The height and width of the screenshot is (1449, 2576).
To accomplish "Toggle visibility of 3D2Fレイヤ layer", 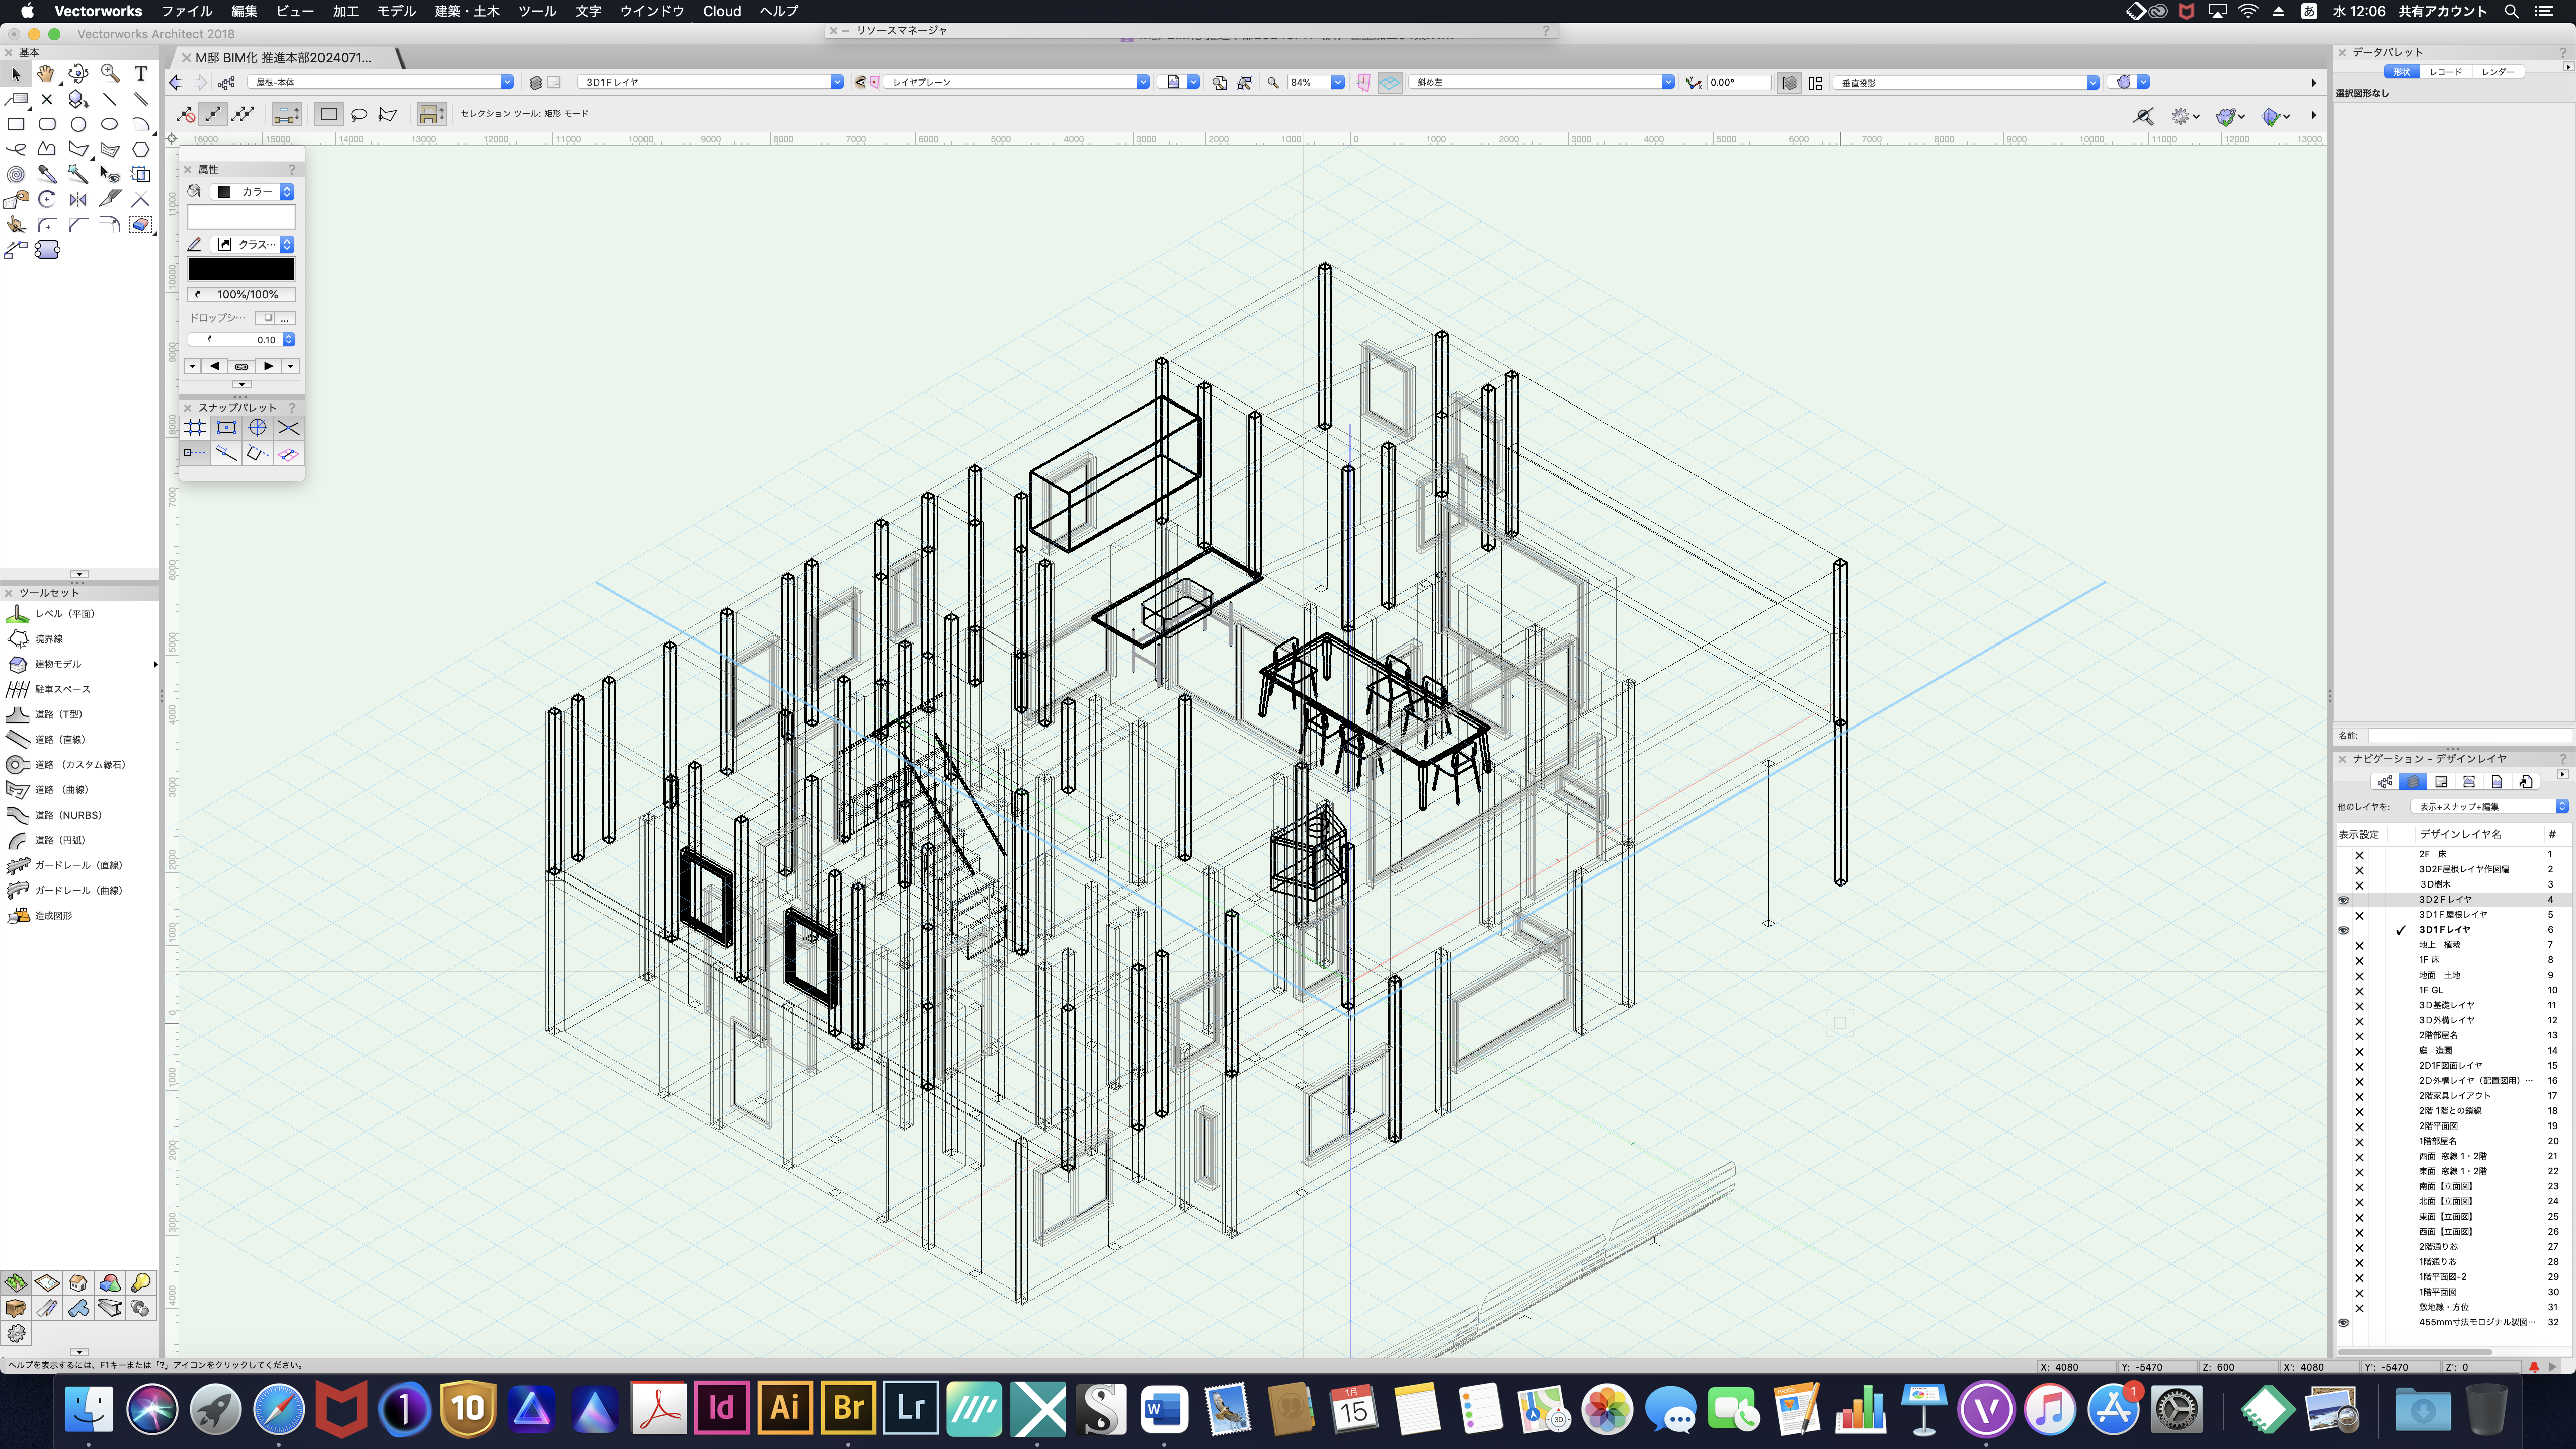I will point(2343,900).
